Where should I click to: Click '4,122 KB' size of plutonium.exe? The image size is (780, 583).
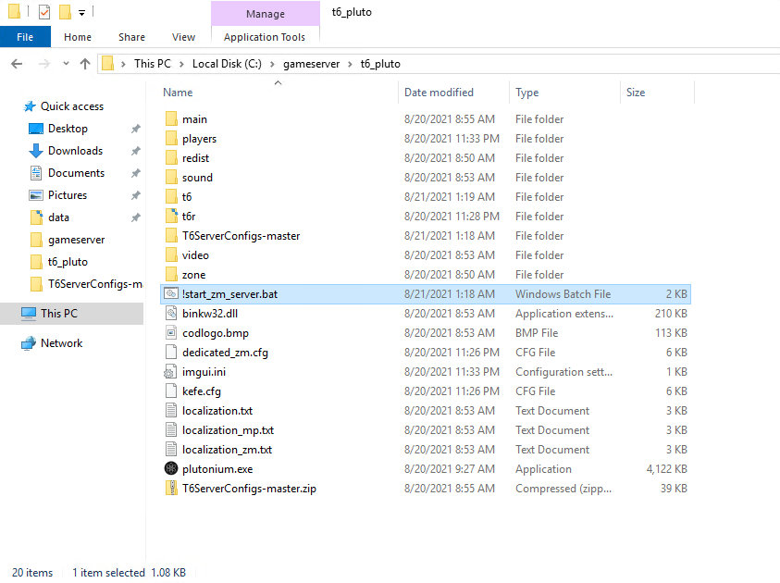click(x=666, y=469)
